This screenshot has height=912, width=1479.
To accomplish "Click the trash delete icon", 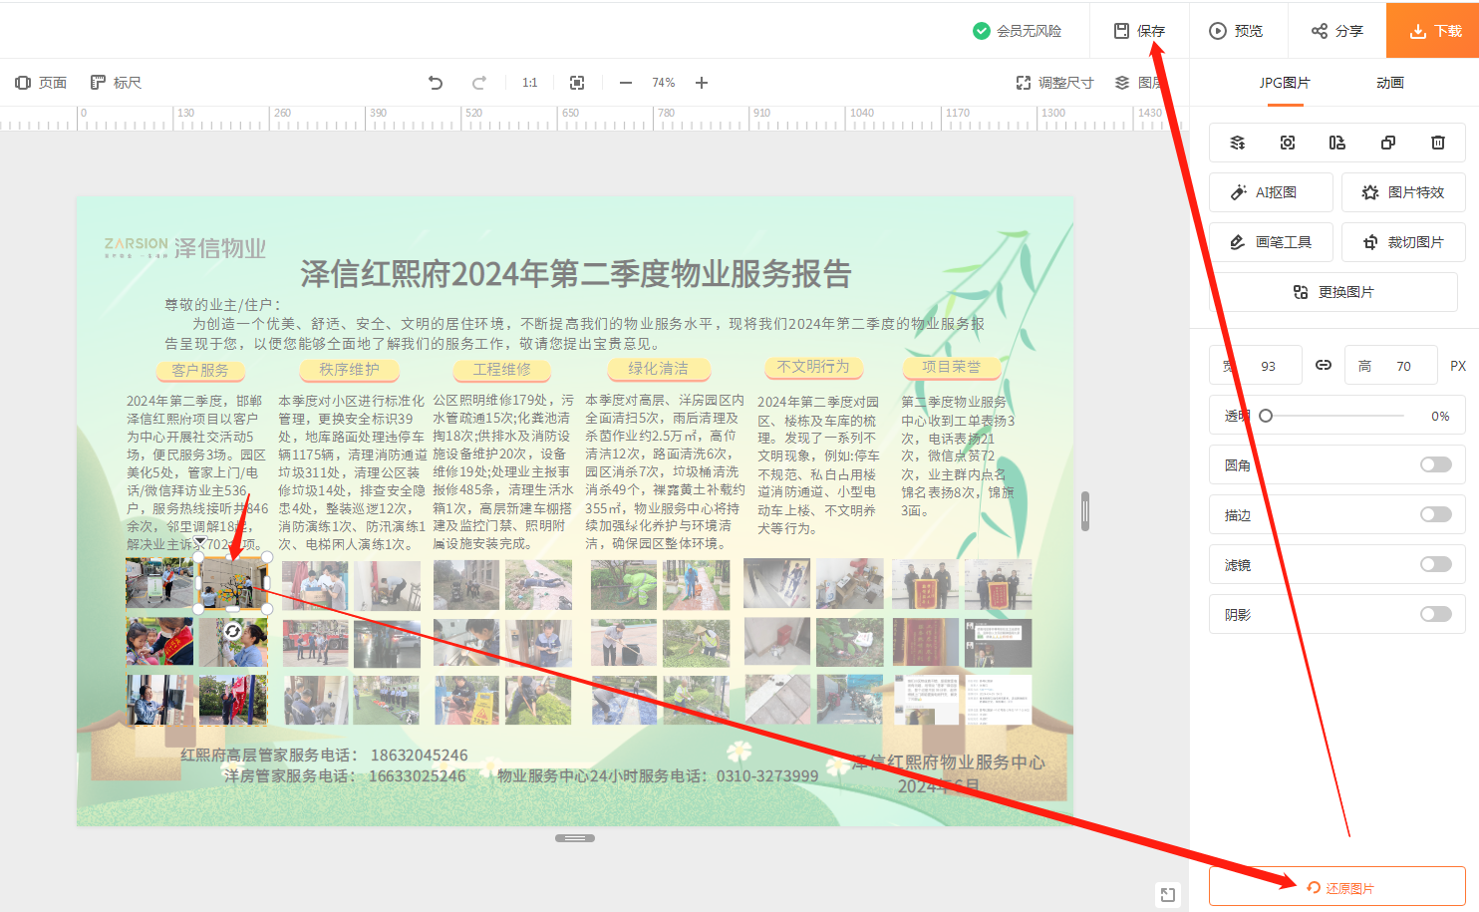I will tap(1438, 143).
